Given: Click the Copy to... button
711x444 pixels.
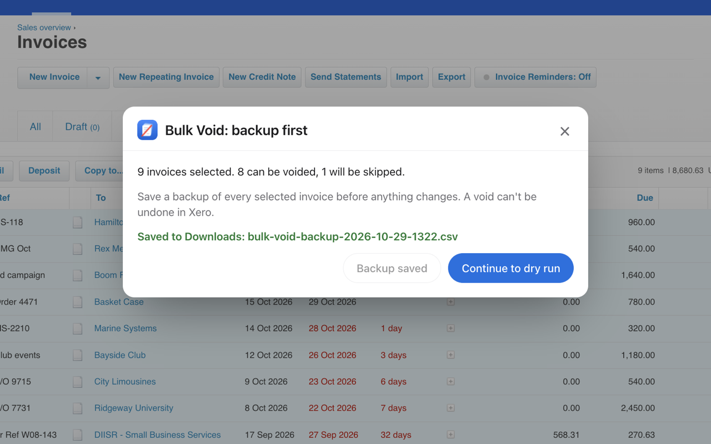Looking at the screenshot, I should click(x=103, y=170).
